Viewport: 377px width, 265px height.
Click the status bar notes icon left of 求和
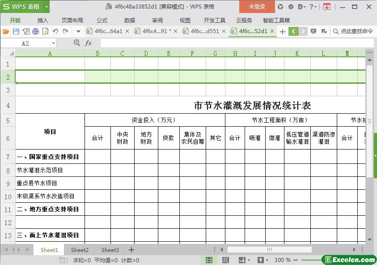click(x=62, y=260)
